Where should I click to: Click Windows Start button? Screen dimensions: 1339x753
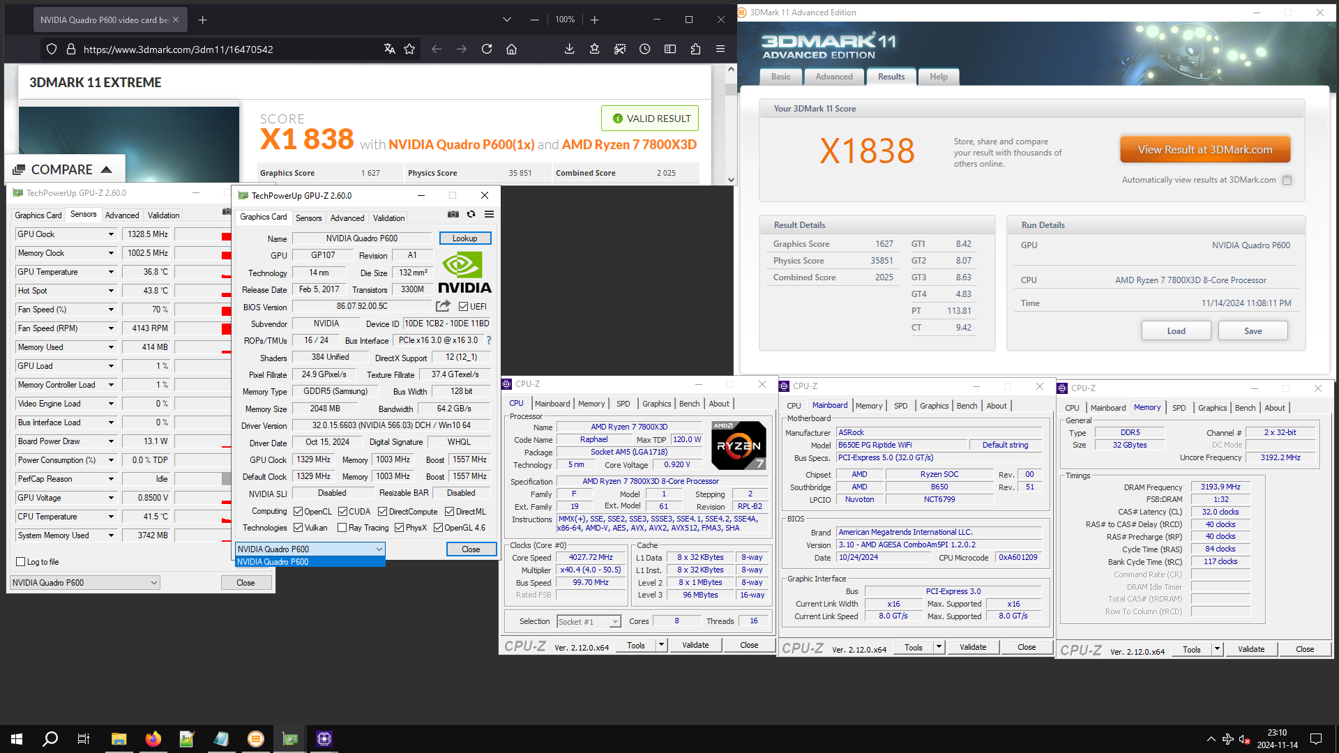tap(17, 739)
